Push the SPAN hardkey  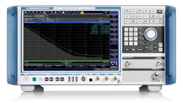[x=133, y=12]
